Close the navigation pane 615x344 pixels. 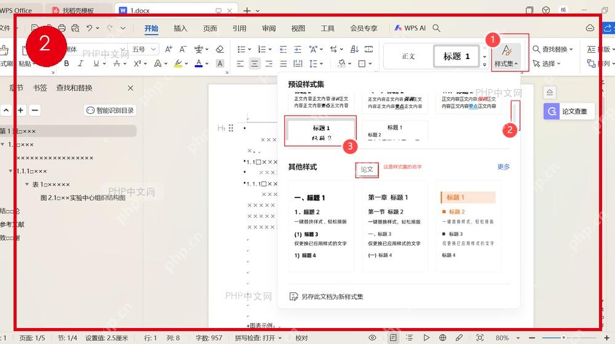[130, 88]
